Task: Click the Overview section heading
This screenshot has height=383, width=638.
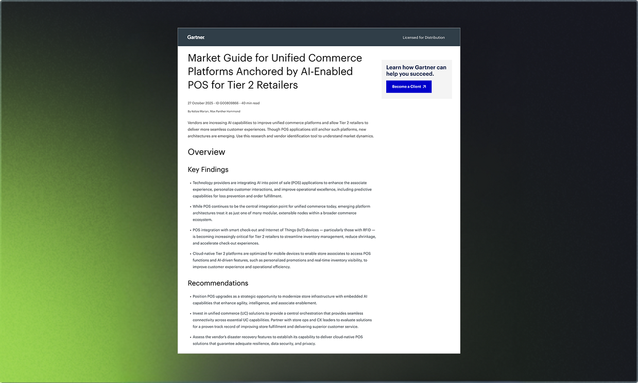Action: [206, 152]
